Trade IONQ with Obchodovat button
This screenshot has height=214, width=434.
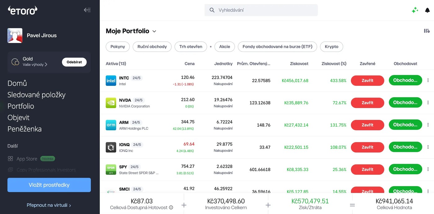[405, 147]
